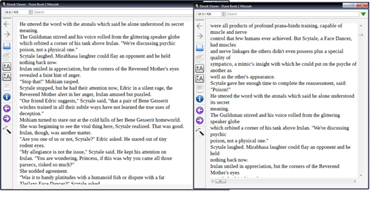The height and width of the screenshot is (213, 373).
Task: Click horizontal scrollbar thumb in right viewer
Action: [220, 182]
